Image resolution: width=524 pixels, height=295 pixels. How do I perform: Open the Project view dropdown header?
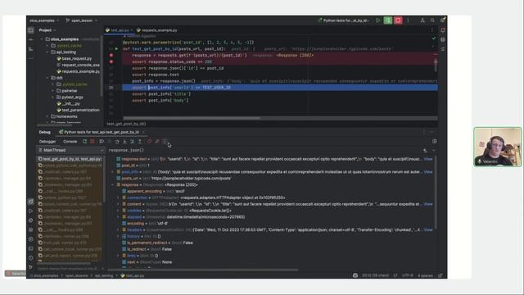[x=47, y=30]
